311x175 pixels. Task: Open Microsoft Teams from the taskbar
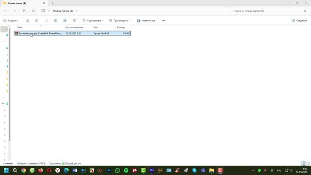203,171
